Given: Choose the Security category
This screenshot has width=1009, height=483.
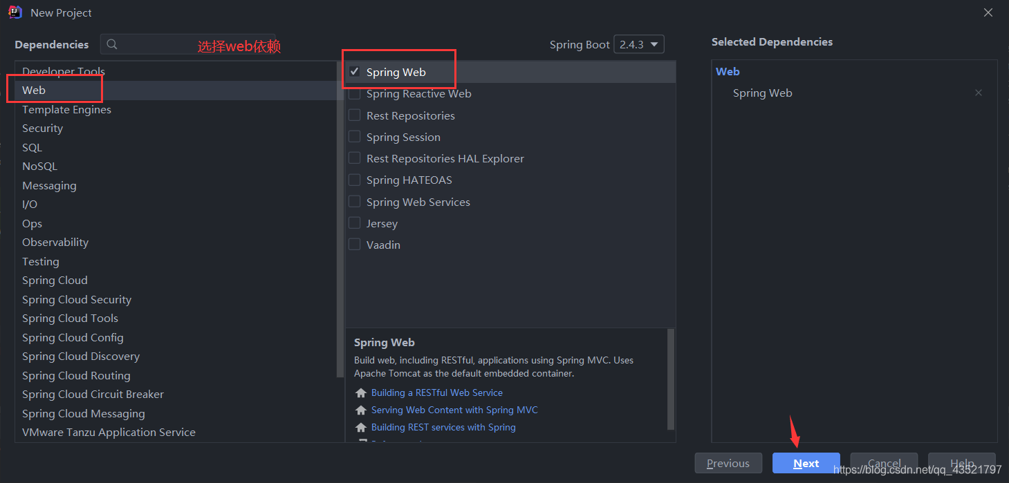Looking at the screenshot, I should click(176, 129).
